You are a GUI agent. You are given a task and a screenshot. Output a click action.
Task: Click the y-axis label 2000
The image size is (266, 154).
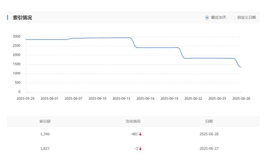(16, 55)
